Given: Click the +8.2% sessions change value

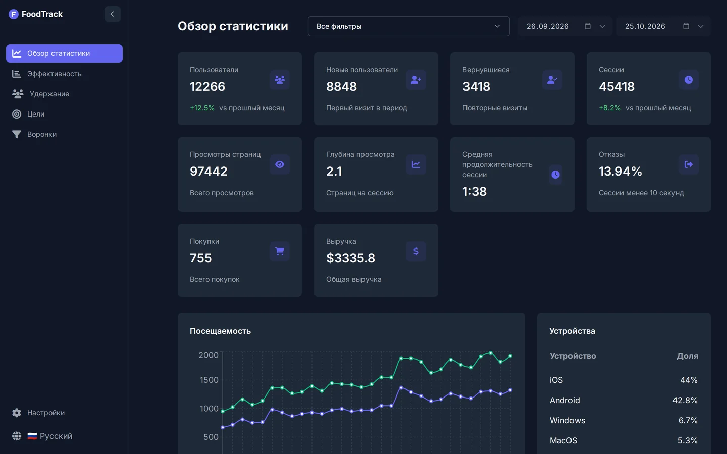Looking at the screenshot, I should click(610, 108).
